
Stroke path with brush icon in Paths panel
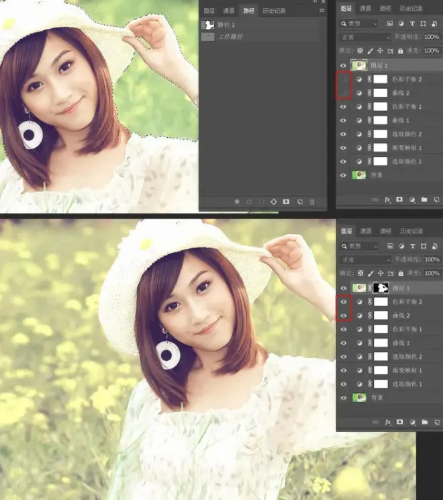point(249,202)
